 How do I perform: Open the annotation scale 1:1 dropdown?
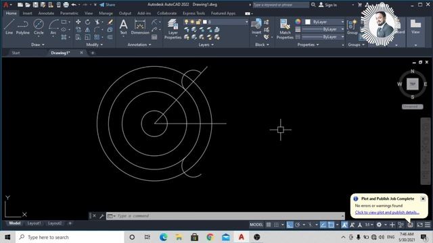tap(369, 225)
